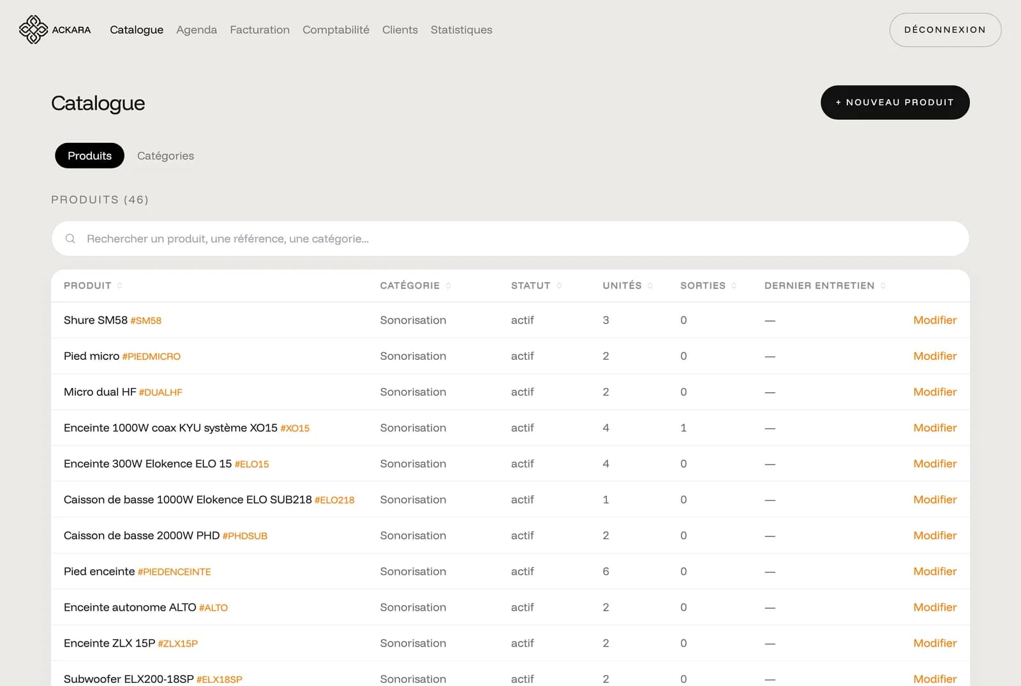Edit the Enceinte 300W Elokence ELO 15
Screen dimensions: 1021x686
935,464
